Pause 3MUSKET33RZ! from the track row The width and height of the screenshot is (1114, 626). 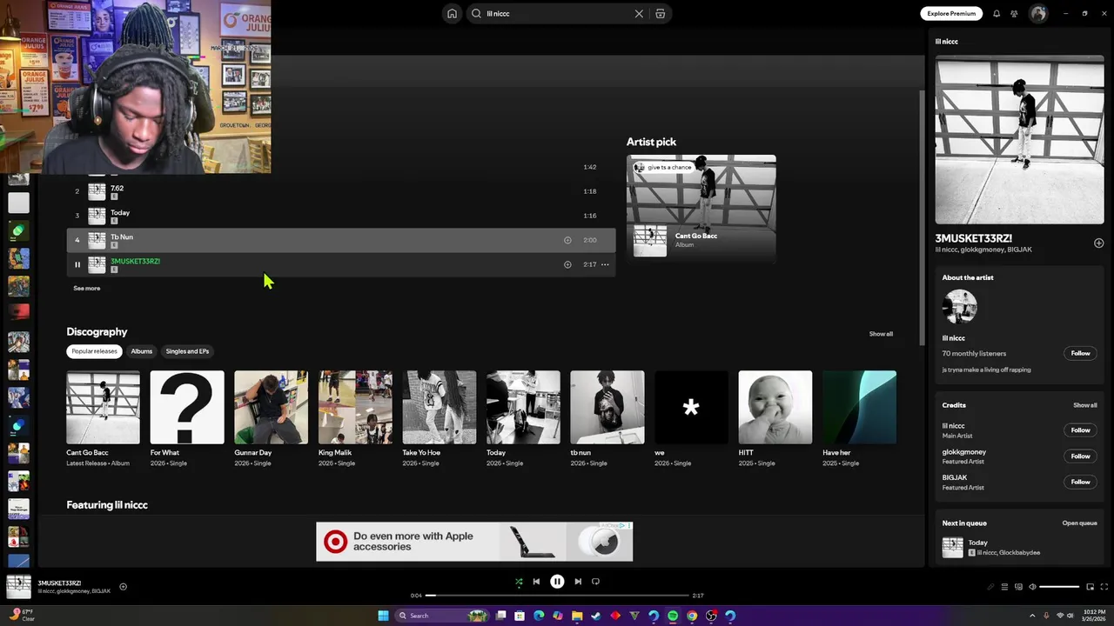(x=77, y=264)
